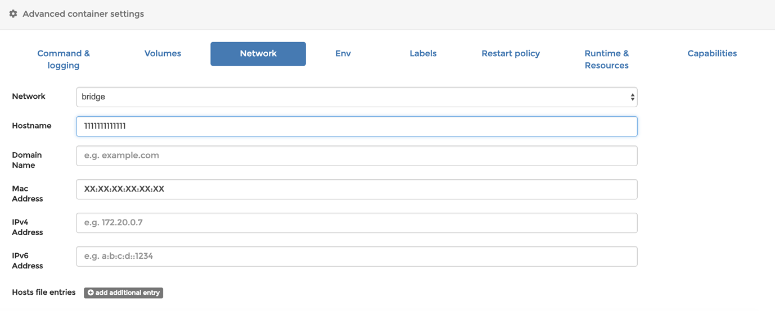Click the gear icon beside Advanced container settings
The width and height of the screenshot is (775, 311).
click(13, 13)
